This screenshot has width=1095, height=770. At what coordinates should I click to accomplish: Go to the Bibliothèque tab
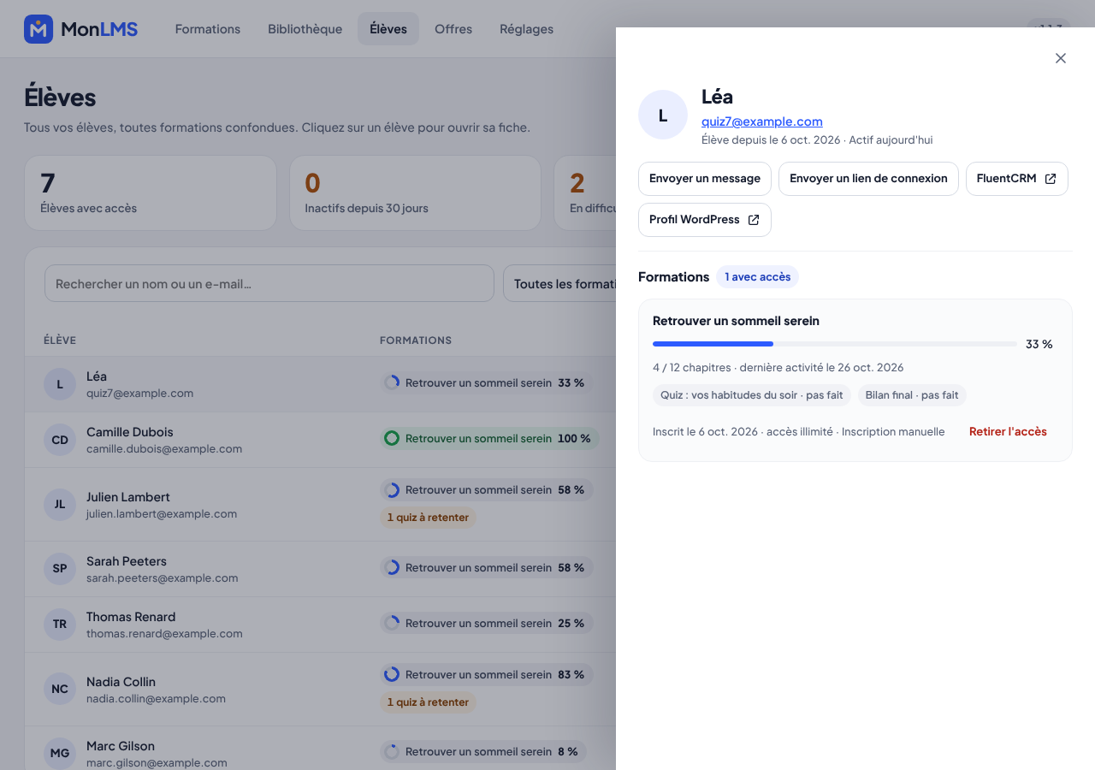[x=305, y=29]
